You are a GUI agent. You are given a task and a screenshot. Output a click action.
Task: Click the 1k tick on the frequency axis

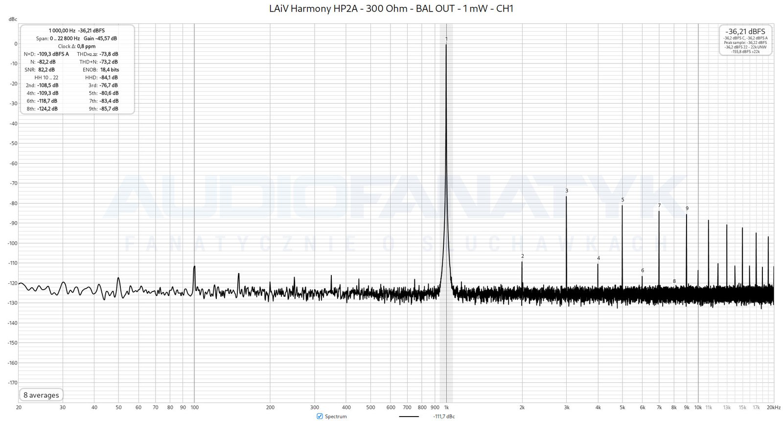pyautogui.click(x=446, y=407)
